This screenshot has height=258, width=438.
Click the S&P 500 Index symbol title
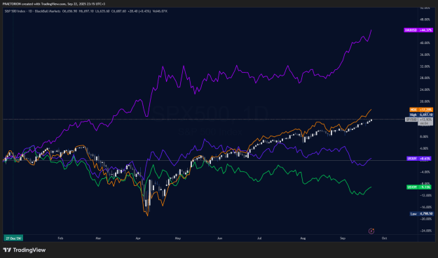pyautogui.click(x=15, y=11)
